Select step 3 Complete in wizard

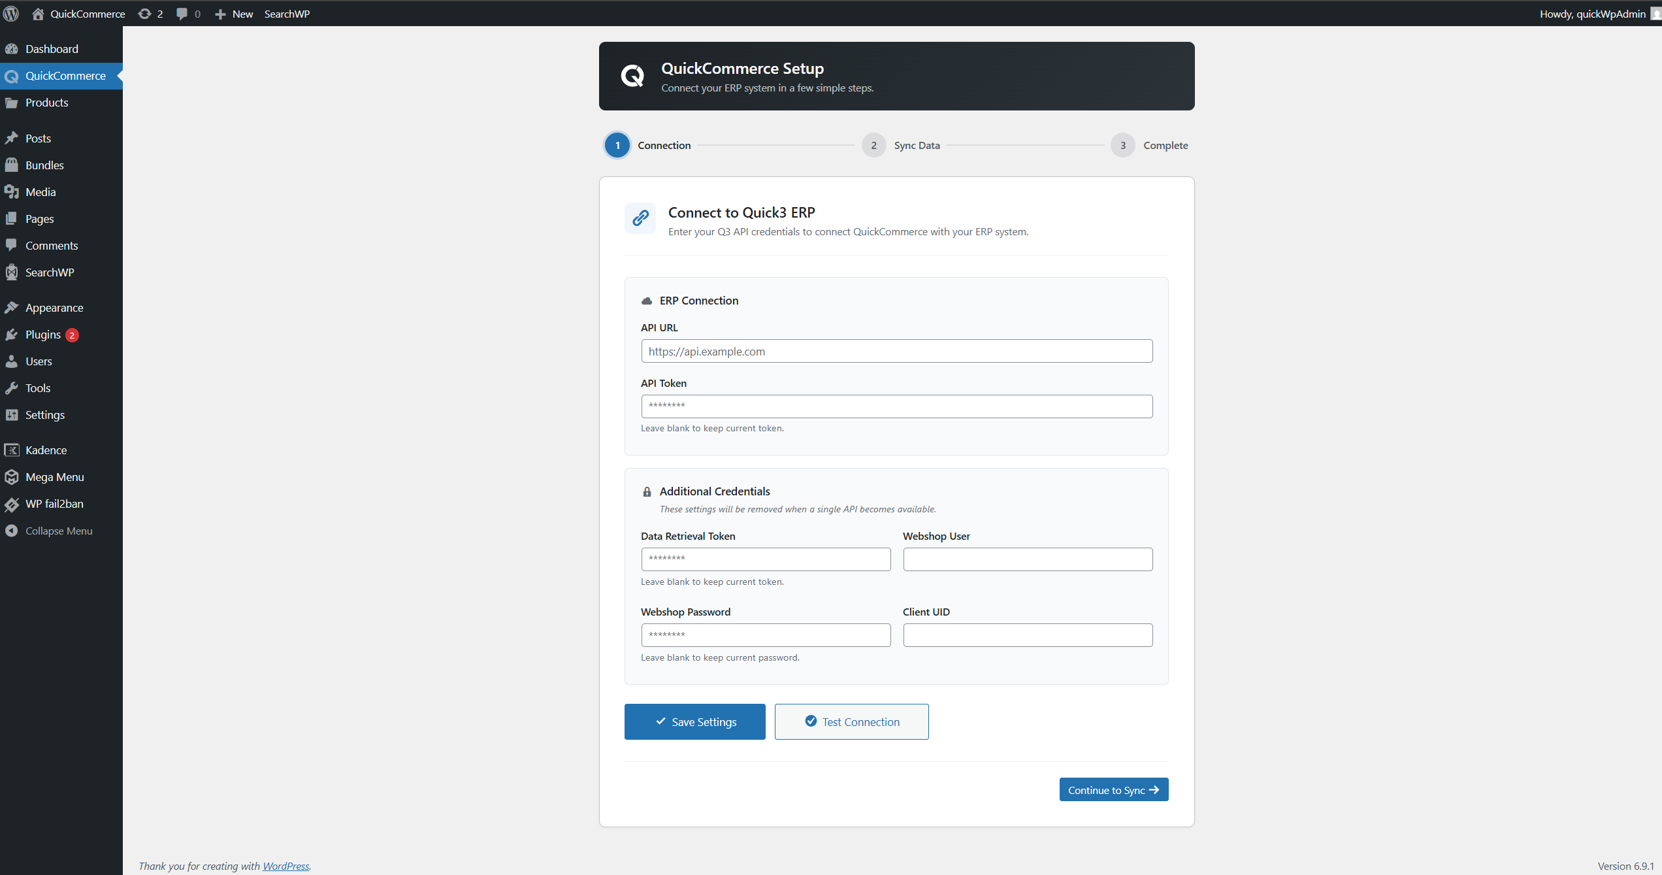1122,145
